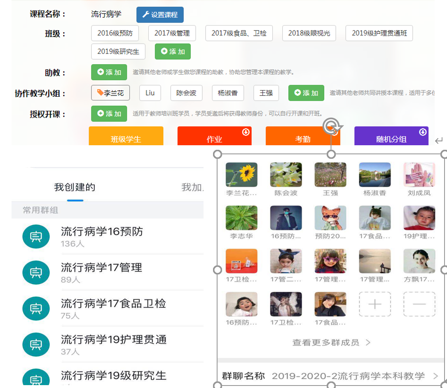Click the green 添加 button beside 助教
Image resolution: width=447 pixels, height=388 pixels.
(x=109, y=72)
